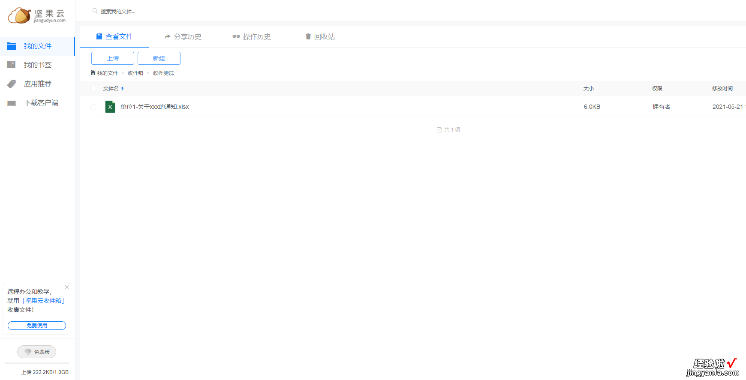Click the 2021-05-21 modified date
The image size is (746, 380).
pos(728,107)
